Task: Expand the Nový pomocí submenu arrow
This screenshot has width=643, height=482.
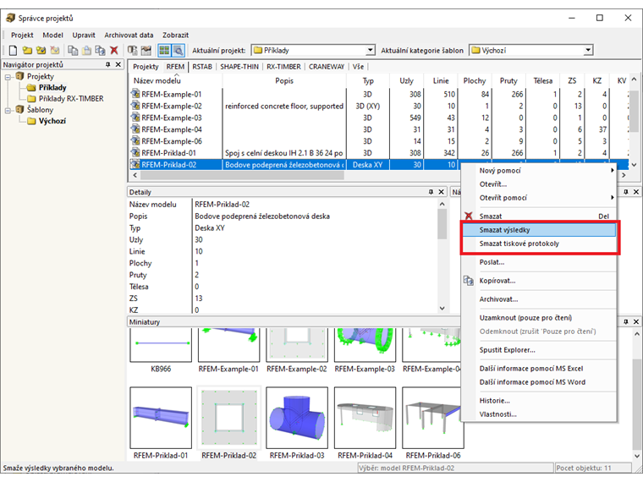Action: point(612,171)
